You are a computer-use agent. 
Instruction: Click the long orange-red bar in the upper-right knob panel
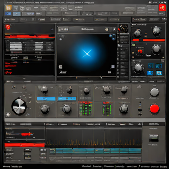pyautogui.click(x=153, y=40)
